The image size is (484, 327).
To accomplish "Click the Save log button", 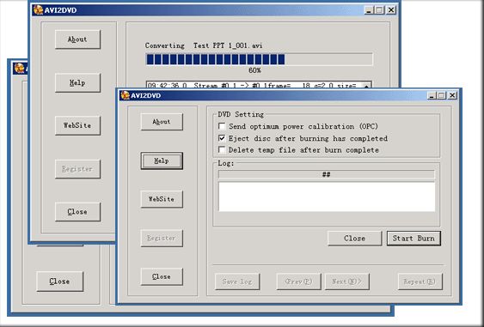I will click(237, 282).
